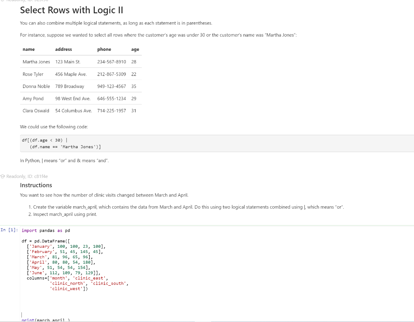This screenshot has width=414, height=322.
Task: Click the 'phone' column header
Action: (104, 49)
